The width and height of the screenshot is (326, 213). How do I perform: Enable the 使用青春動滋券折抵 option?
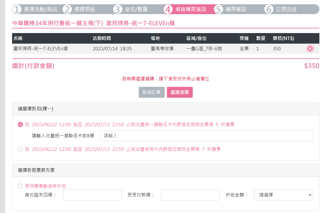(x=20, y=186)
